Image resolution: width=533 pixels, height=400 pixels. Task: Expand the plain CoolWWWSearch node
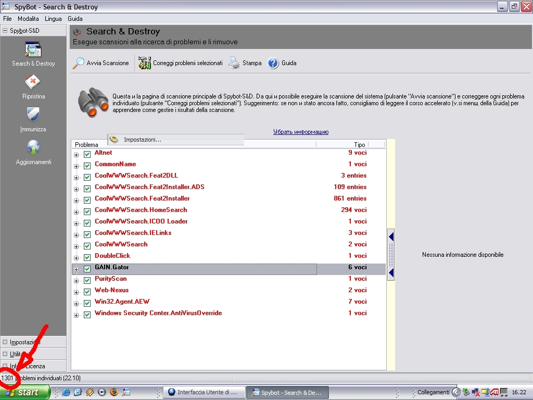point(76,246)
